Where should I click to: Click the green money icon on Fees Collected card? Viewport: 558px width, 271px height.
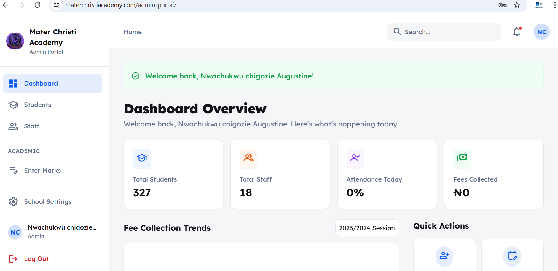[x=462, y=158]
